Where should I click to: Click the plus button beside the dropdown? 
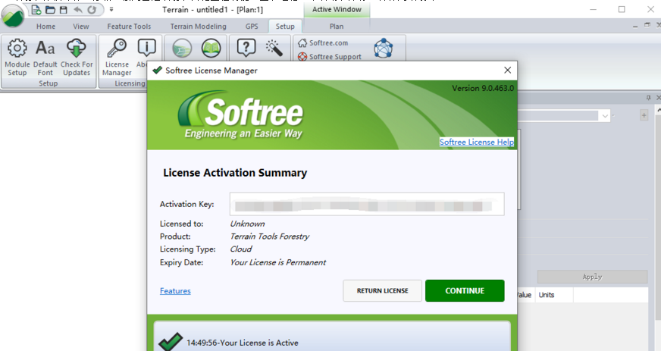click(x=644, y=115)
